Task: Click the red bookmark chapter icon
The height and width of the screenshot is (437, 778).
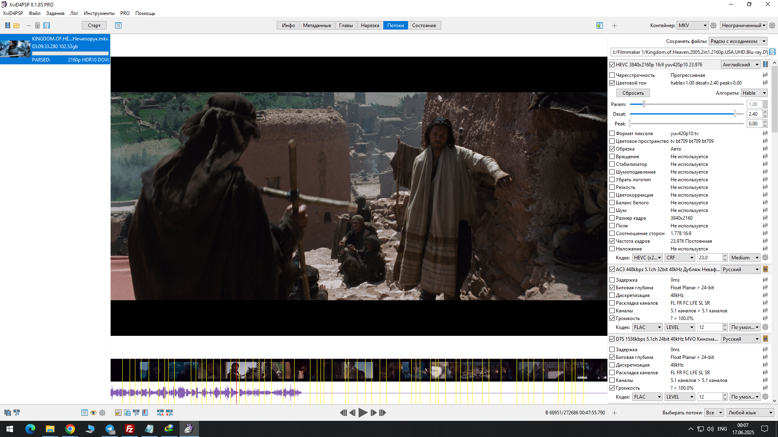Action: click(145, 413)
